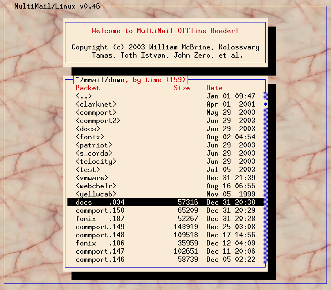The width and height of the screenshot is (331, 290).
Task: Click the blue diamond scrollbar marker
Action: [266, 104]
